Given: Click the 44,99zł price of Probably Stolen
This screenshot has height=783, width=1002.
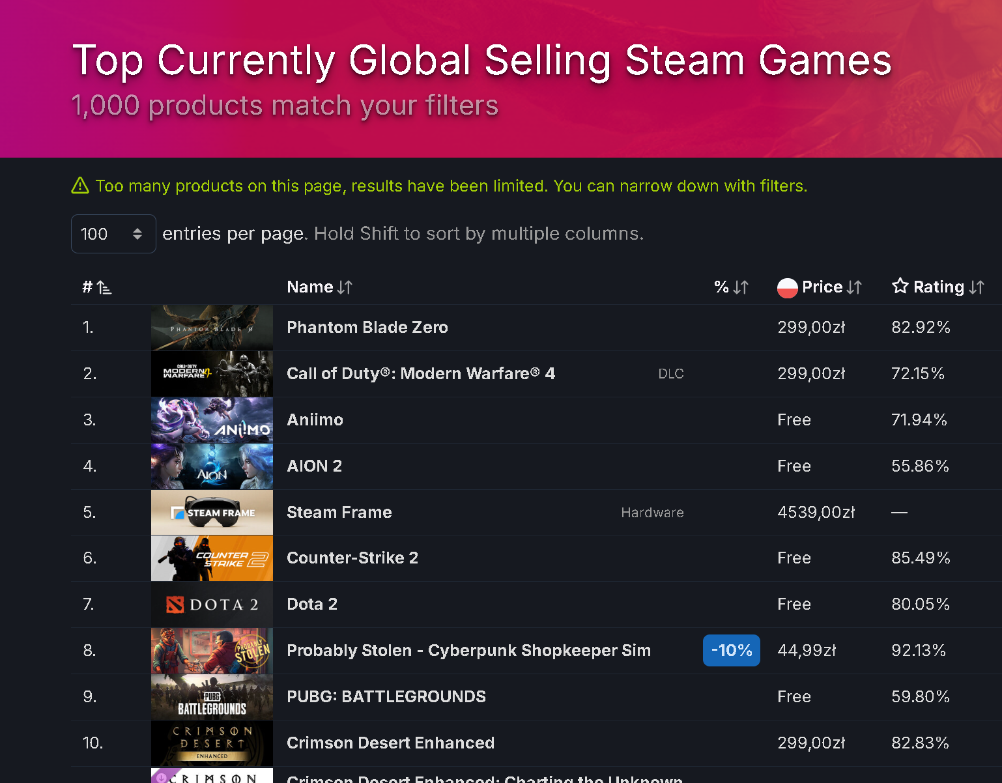Looking at the screenshot, I should pyautogui.click(x=807, y=650).
